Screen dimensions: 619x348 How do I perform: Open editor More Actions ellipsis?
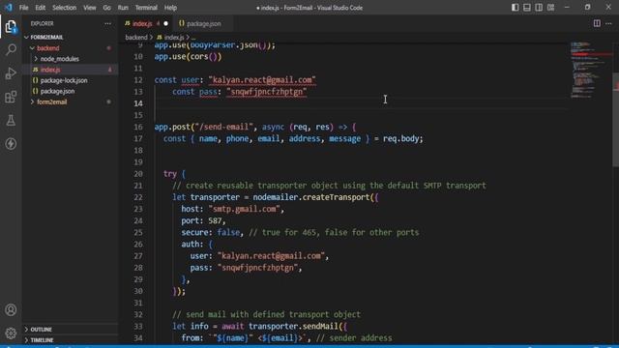(608, 23)
